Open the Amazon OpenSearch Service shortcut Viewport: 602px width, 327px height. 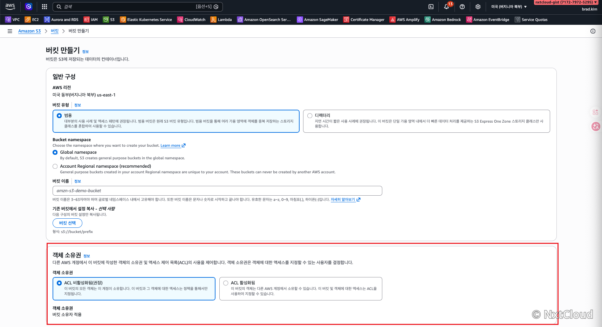click(264, 20)
